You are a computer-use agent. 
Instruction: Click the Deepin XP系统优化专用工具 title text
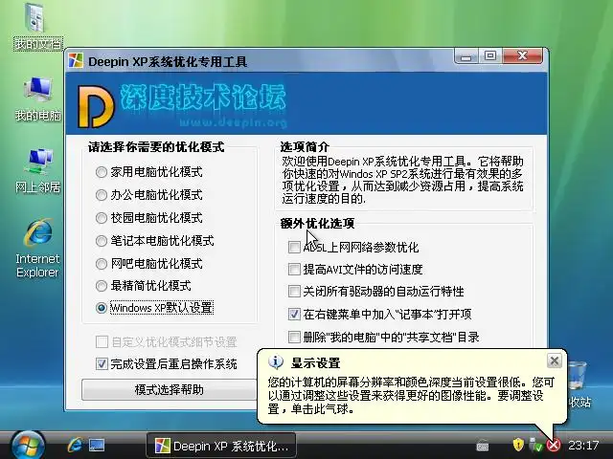[168, 61]
